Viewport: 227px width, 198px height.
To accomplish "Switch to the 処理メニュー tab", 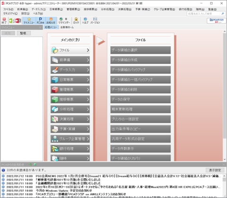I will tap(51, 27).
